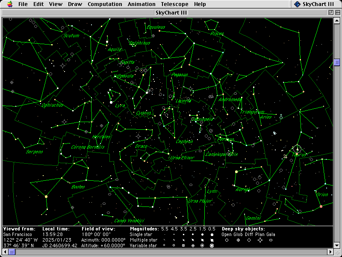
Task: Click horizontal scrollbar left arrow
Action: 5,252
